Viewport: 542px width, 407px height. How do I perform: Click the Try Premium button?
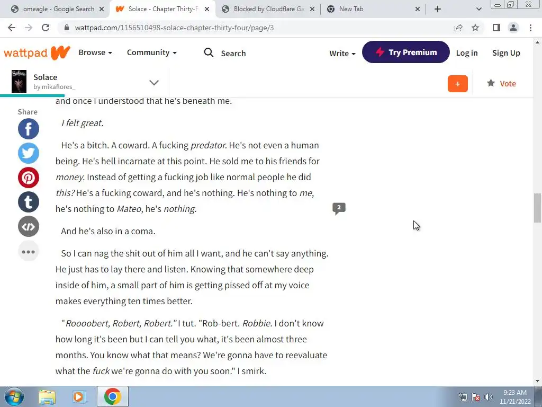click(x=406, y=52)
